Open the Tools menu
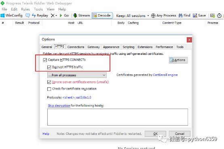 click(x=38, y=9)
